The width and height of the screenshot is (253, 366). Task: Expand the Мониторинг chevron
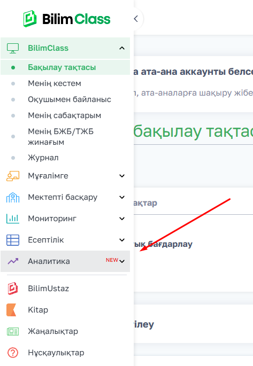122,219
